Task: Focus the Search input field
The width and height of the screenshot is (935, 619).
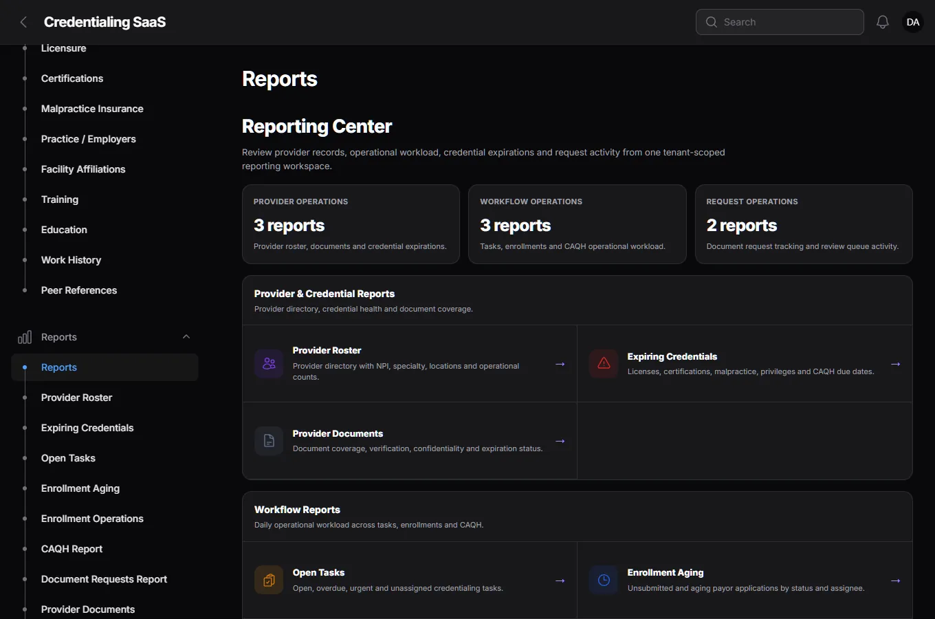Action: tap(780, 22)
